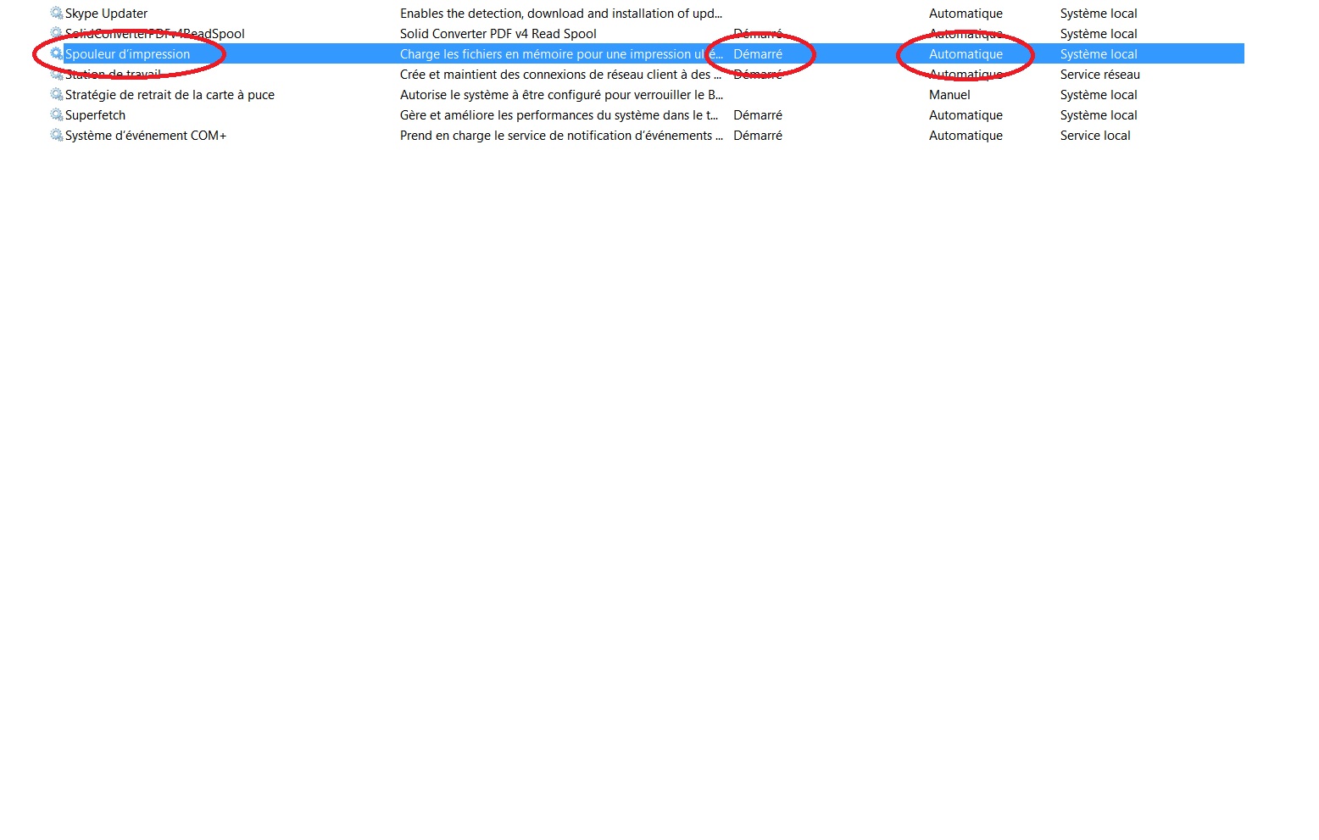
Task: Click Démarré status of Spouleur d'impression
Action: click(758, 54)
